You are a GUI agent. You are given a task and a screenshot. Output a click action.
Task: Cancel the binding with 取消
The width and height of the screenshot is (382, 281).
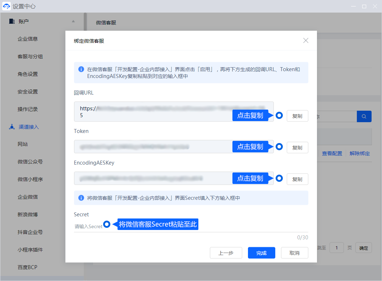tap(294, 253)
